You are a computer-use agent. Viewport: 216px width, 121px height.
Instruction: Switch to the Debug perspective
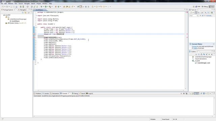coord(205,7)
